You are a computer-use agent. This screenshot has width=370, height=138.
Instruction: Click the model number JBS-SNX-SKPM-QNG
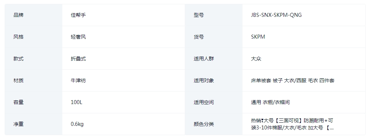pyautogui.click(x=276, y=15)
